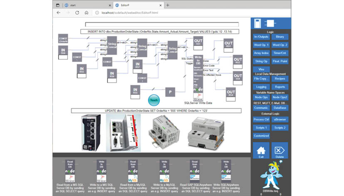Viewport: 344px width, 196px height.
Task: Select the Read from MS SQL Server block
Action: tap(69, 171)
